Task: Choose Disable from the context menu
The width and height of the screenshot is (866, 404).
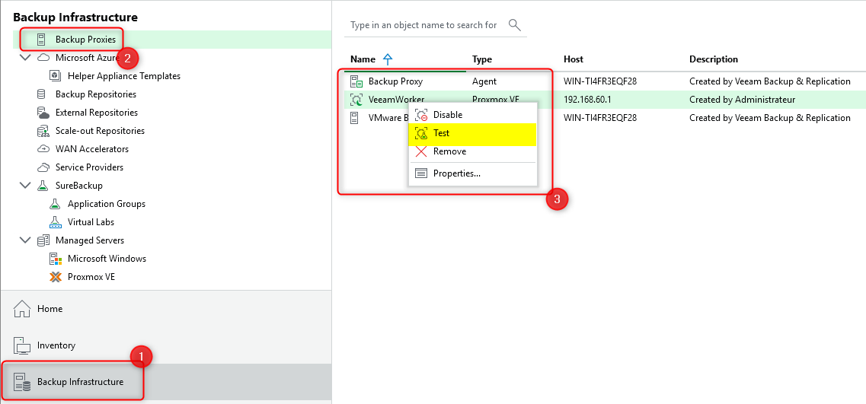Action: click(472, 115)
